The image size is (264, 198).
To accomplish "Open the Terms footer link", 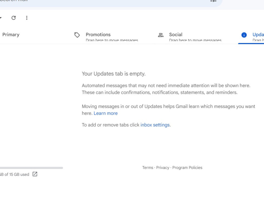I will coord(148,168).
